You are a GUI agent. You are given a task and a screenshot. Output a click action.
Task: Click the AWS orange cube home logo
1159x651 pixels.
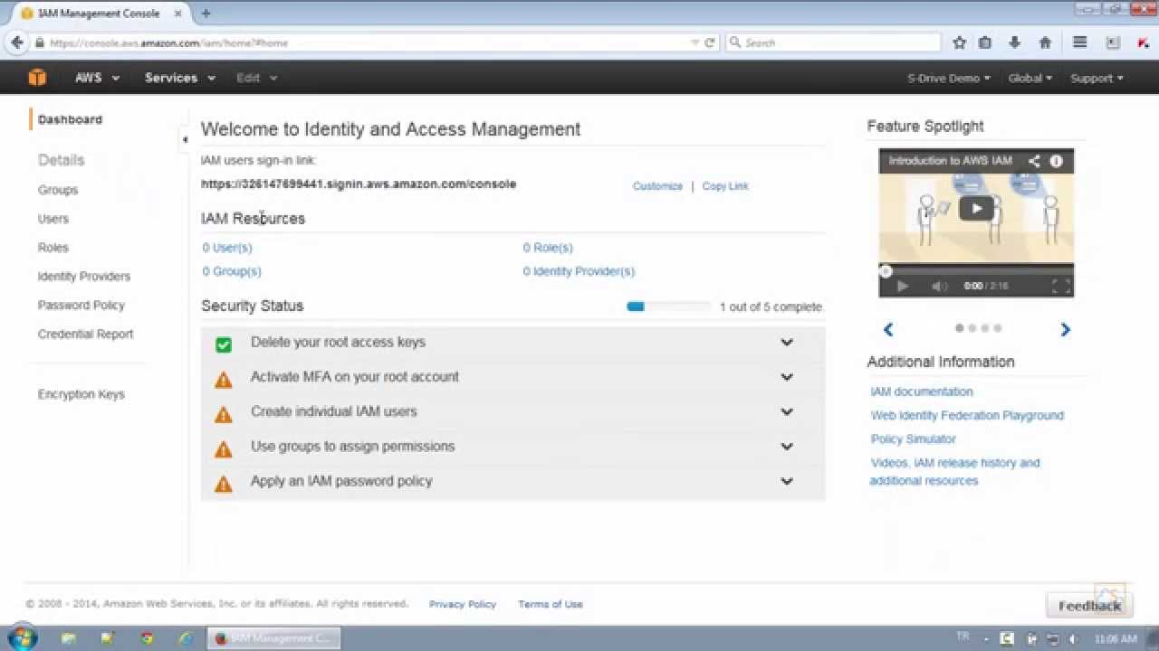[x=37, y=78]
